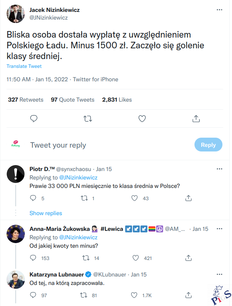232x306 pixels.
Task: Retweet the main tweet about Polski Ład
Action: (88, 118)
